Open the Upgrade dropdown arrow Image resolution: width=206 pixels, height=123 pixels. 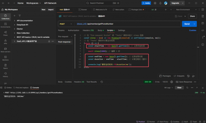[183, 3]
